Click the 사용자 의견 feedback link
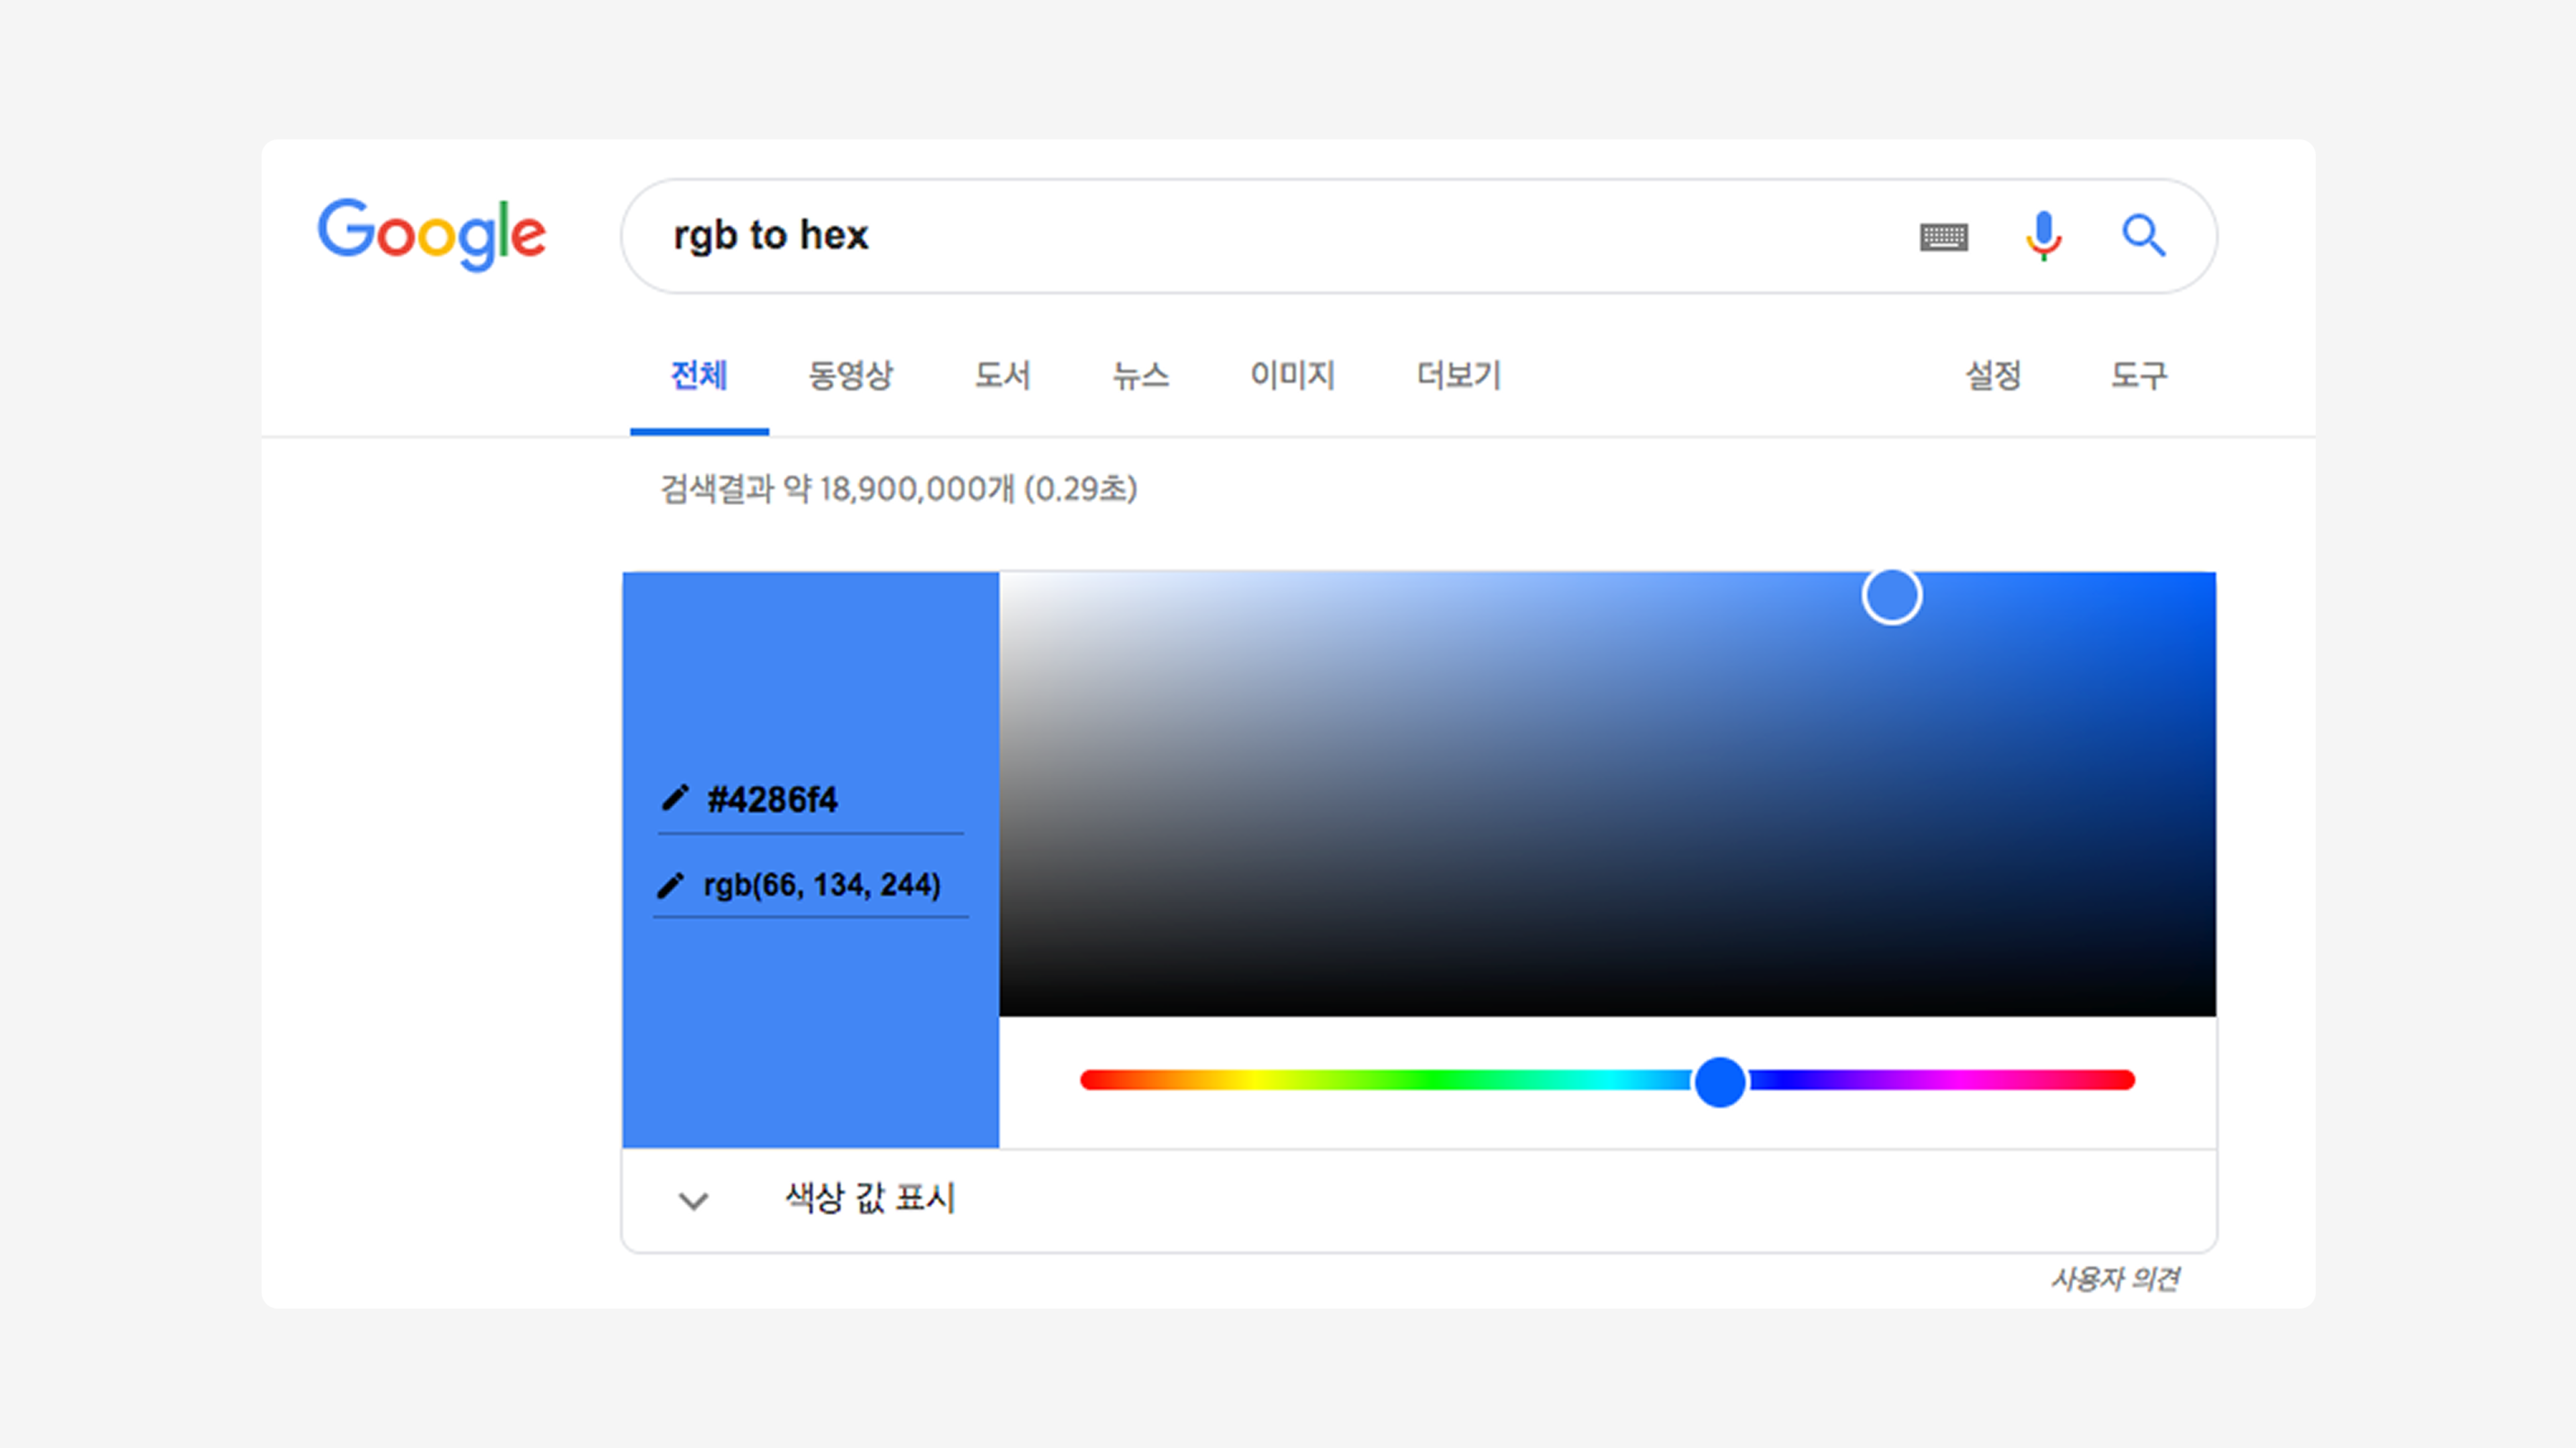Image resolution: width=2576 pixels, height=1448 pixels. [x=2115, y=1279]
